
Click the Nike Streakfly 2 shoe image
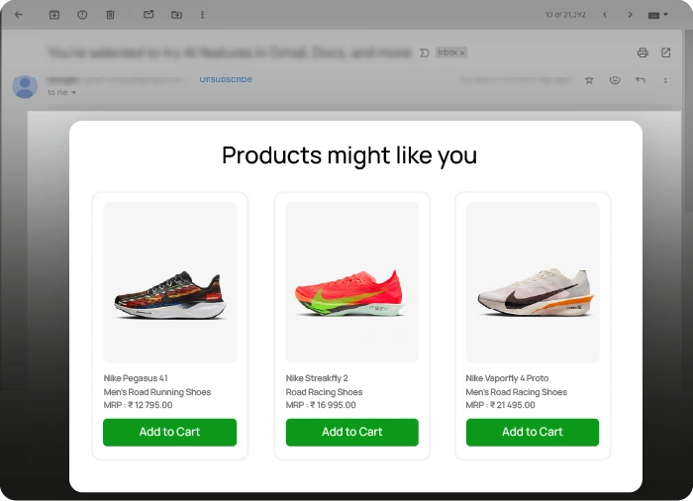(x=351, y=282)
